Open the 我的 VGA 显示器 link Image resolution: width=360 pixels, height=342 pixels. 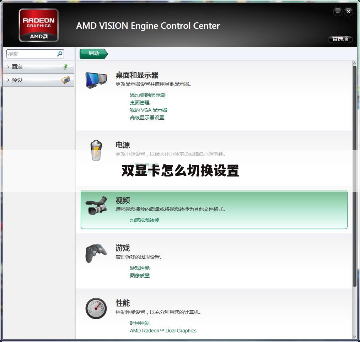(148, 110)
